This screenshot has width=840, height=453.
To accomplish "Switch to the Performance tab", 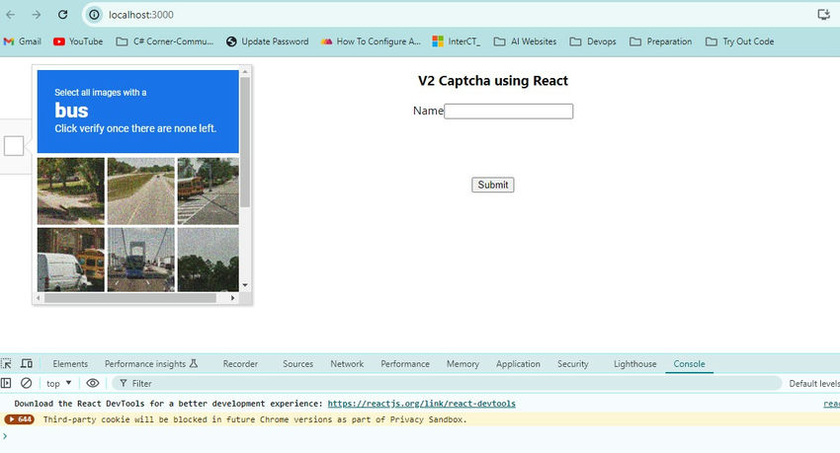I will pos(405,364).
